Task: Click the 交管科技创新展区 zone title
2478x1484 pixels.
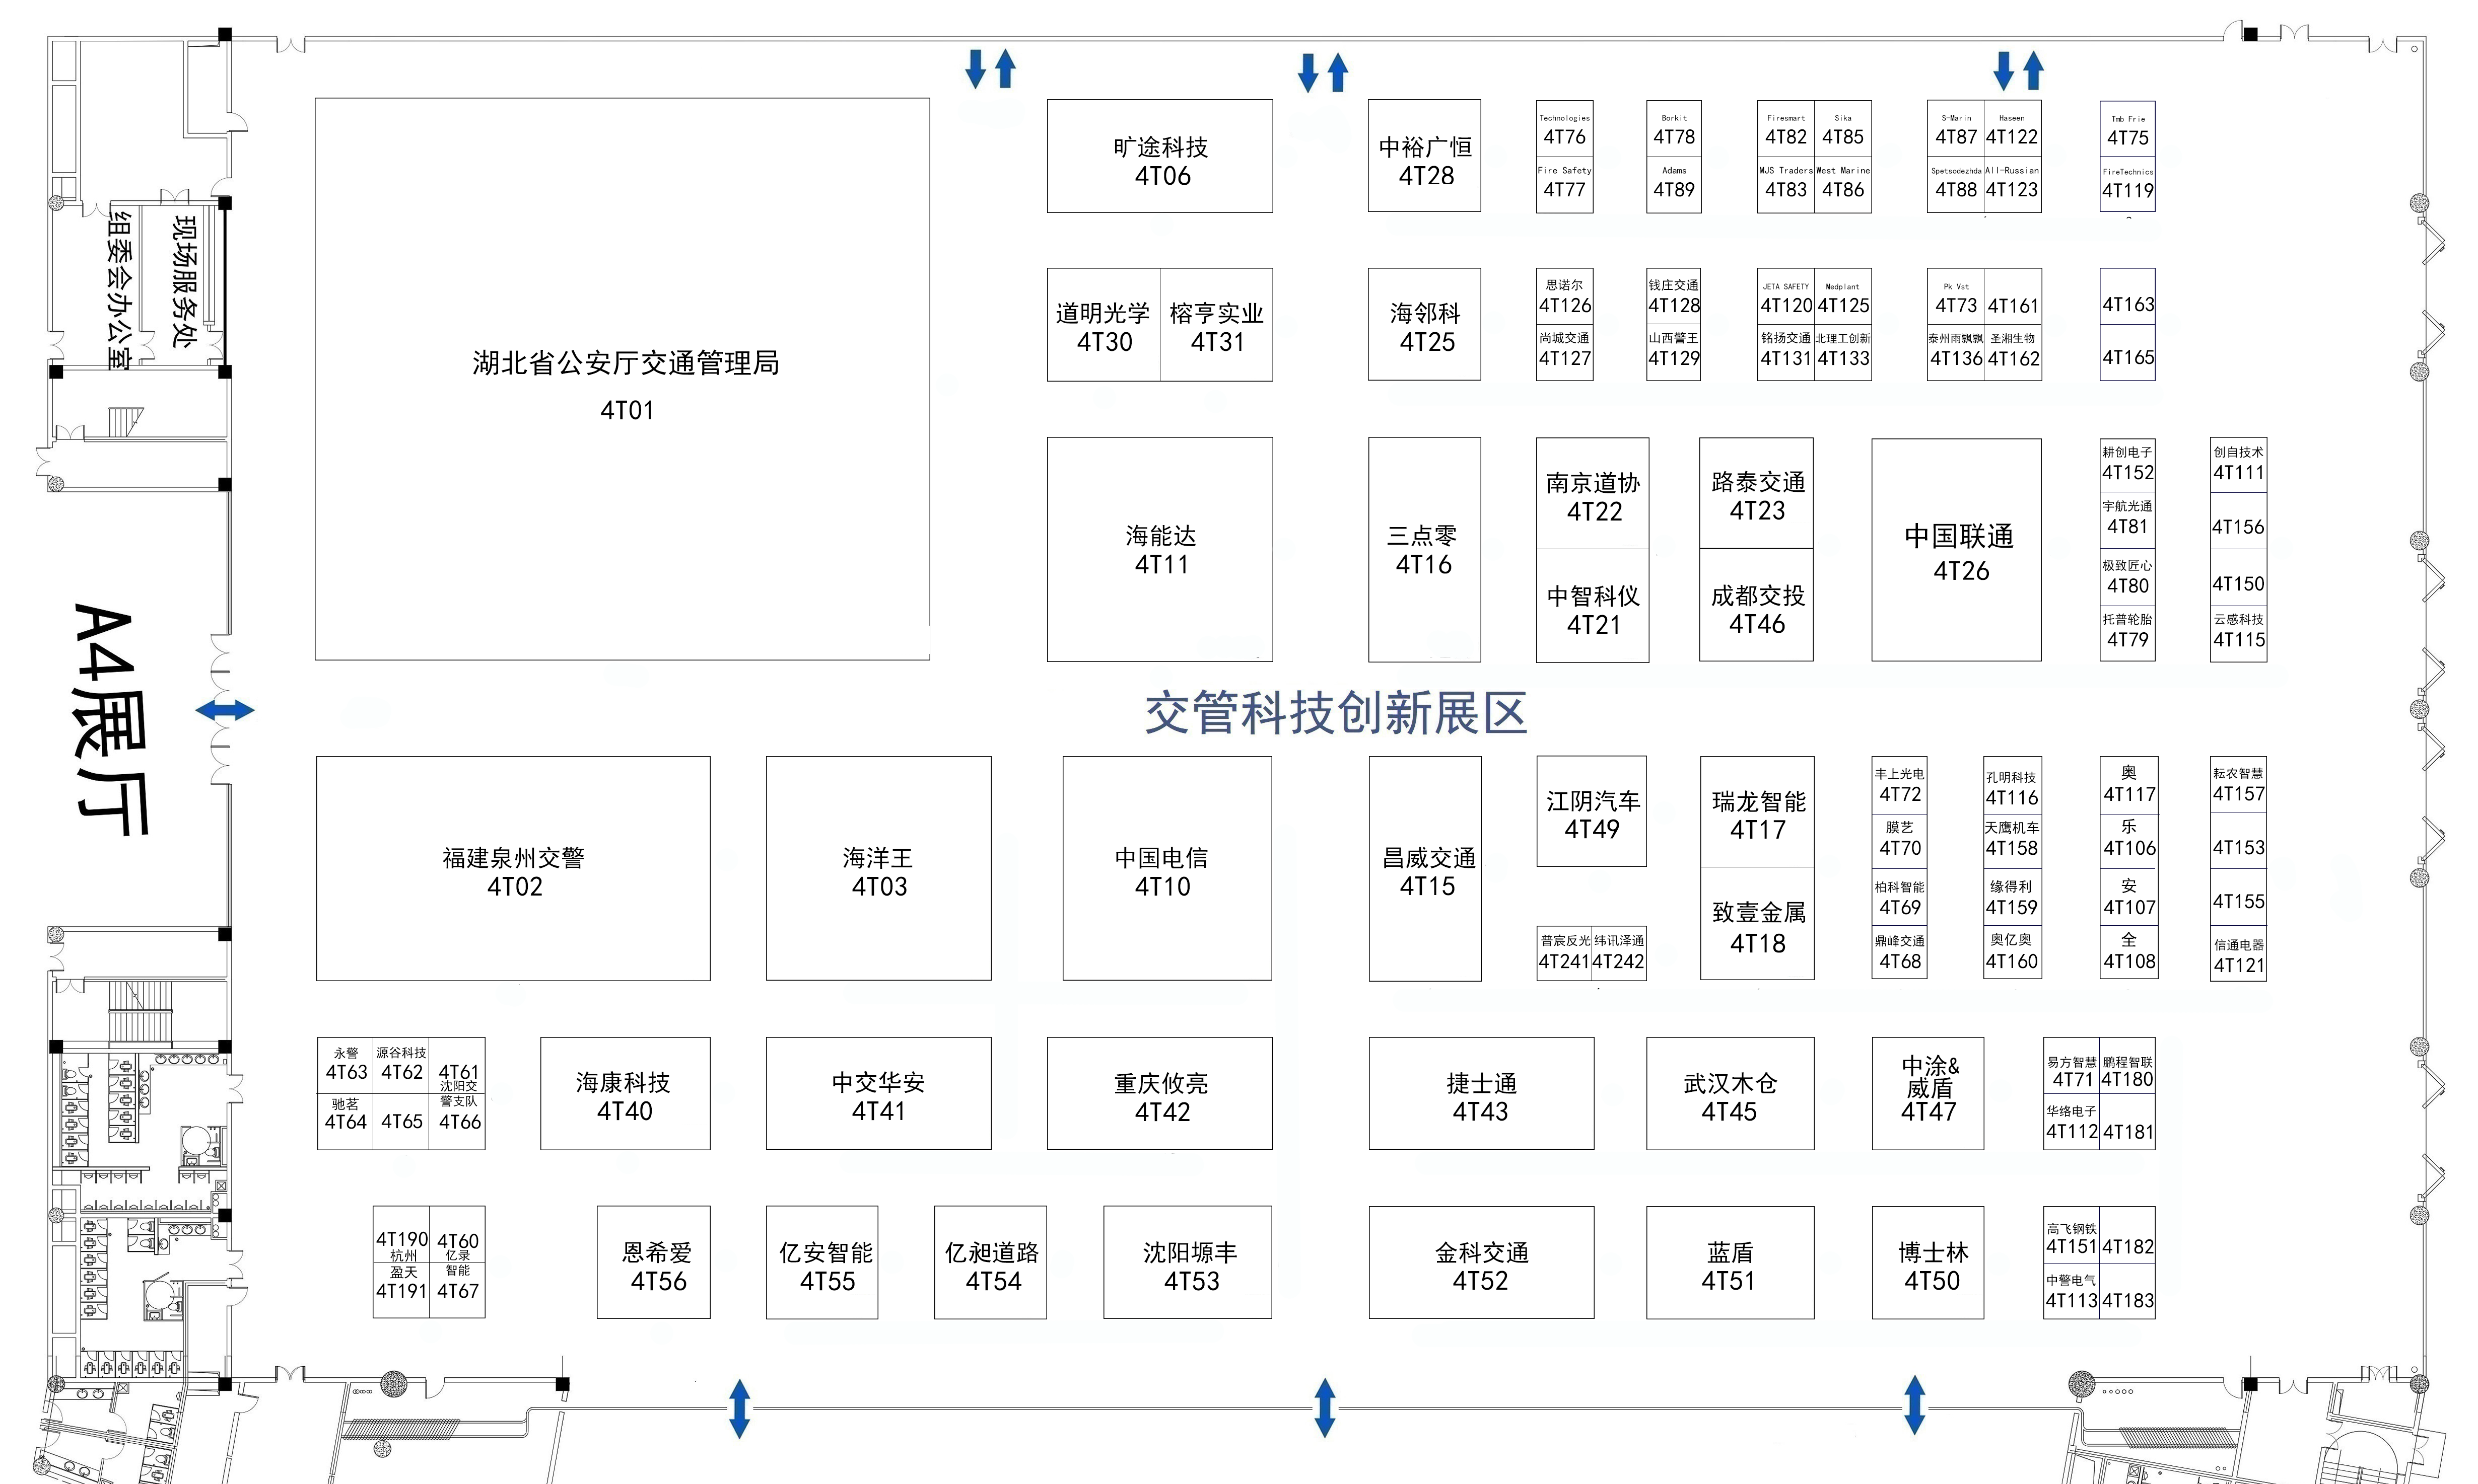Action: 1336,713
